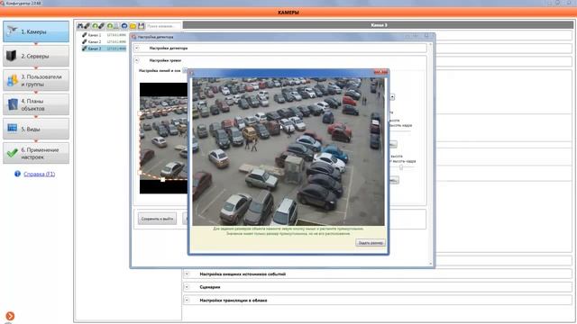The height and width of the screenshot is (324, 577).
Task: Open the dropdown arrow right of the popup
Action: pyautogui.click(x=392, y=97)
